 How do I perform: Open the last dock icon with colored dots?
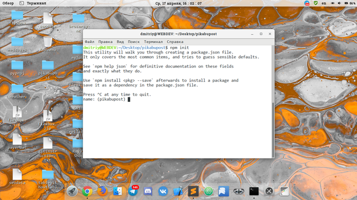[284, 191]
